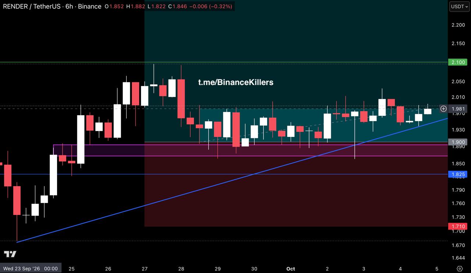The image size is (471, 273).
Task: Click date 28 on the time axis
Action: coord(181,269)
